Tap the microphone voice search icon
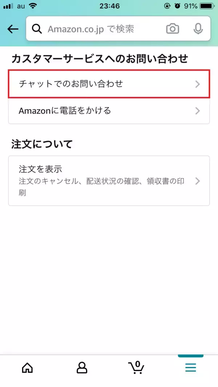This screenshot has height=387, width=218. coord(198,29)
